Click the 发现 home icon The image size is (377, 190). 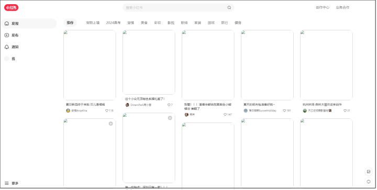point(7,24)
